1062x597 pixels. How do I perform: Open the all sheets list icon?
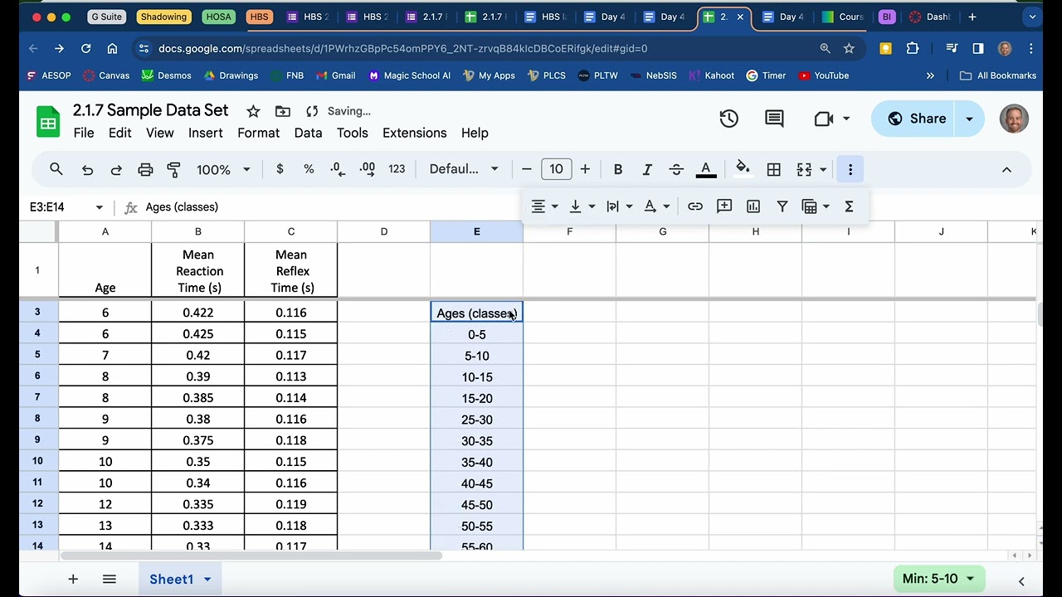[110, 579]
